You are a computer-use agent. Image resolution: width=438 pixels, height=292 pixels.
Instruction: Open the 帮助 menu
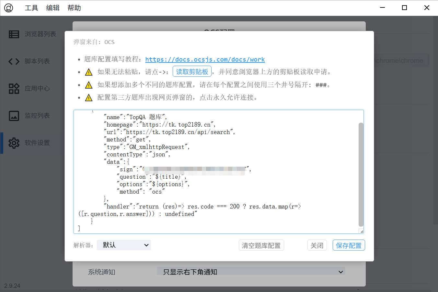pos(74,8)
